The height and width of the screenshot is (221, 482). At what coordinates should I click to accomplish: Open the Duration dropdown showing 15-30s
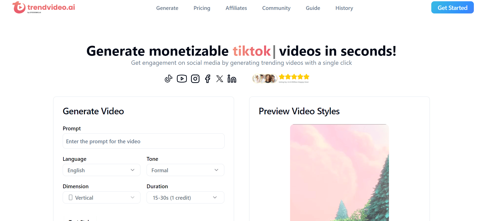tap(185, 197)
